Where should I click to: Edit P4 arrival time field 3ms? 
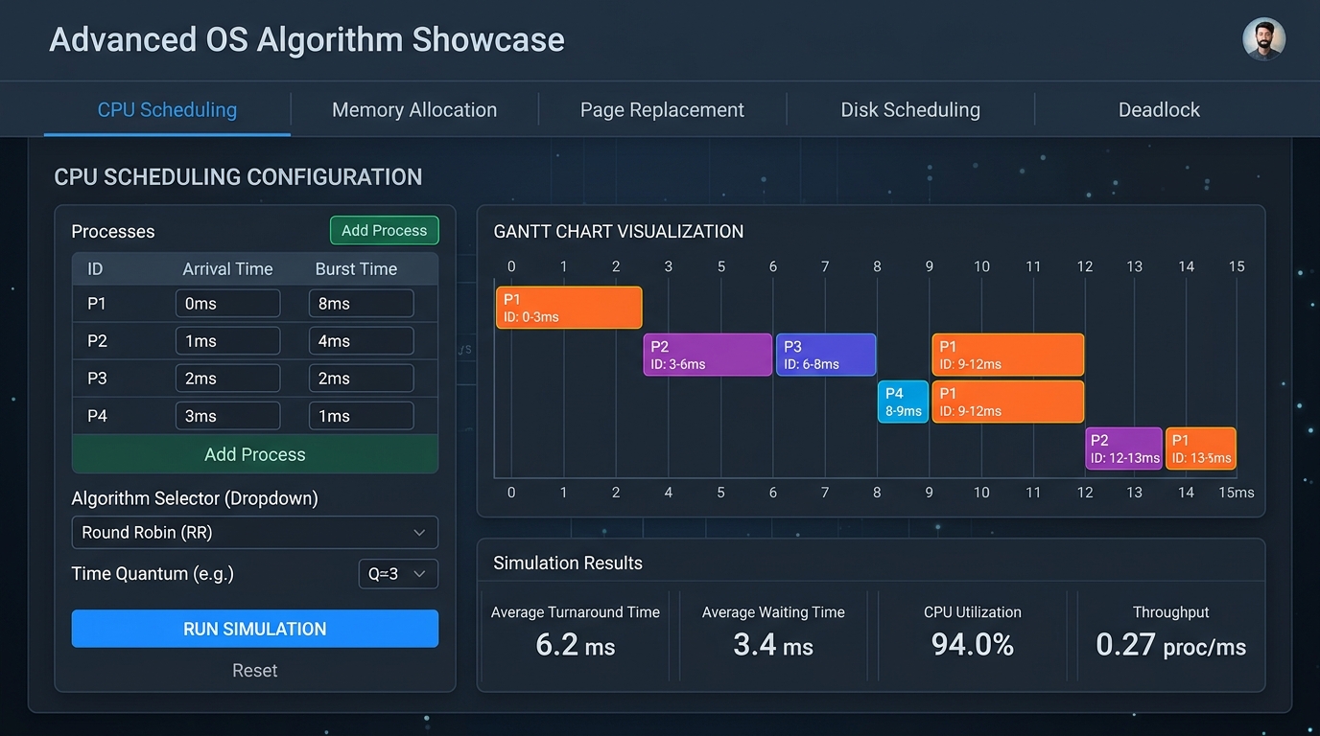(x=227, y=416)
